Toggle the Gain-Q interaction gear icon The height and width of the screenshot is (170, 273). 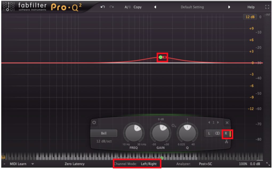174,126
